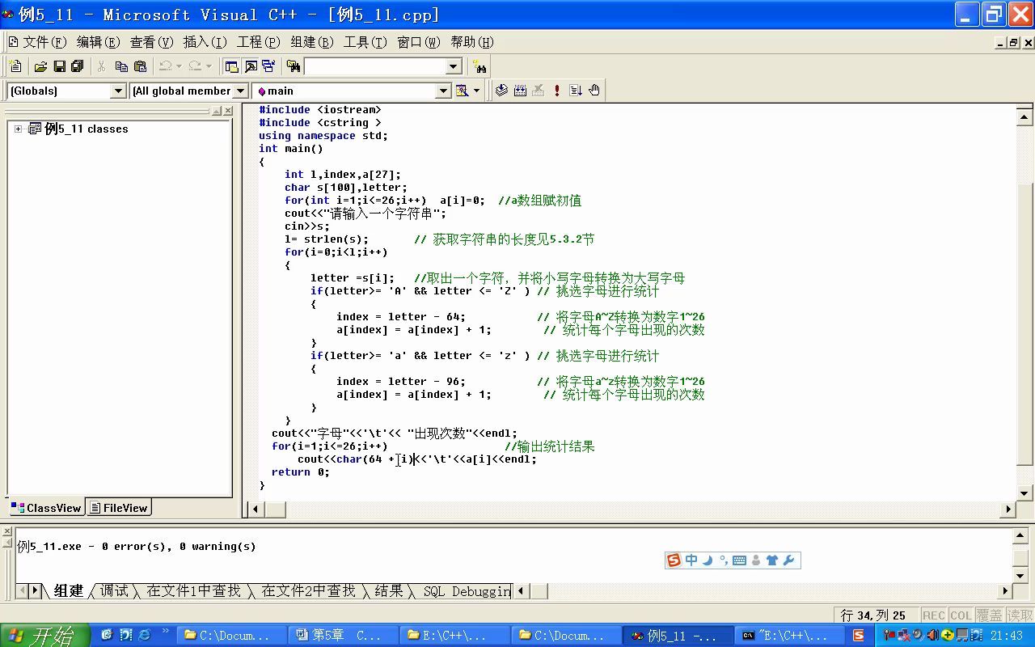Image resolution: width=1035 pixels, height=647 pixels.
Task: Click the Save All toolbar icon
Action: [x=78, y=66]
